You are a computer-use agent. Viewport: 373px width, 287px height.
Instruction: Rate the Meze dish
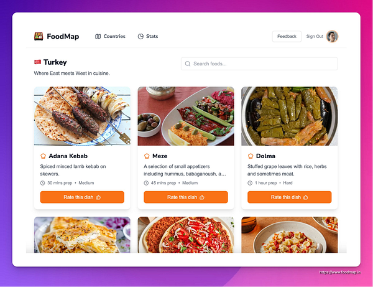186,197
